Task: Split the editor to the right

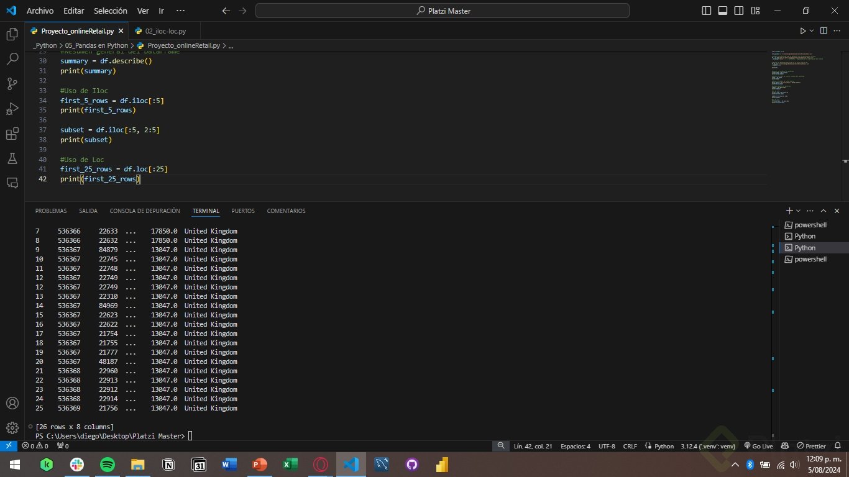Action: (x=824, y=30)
